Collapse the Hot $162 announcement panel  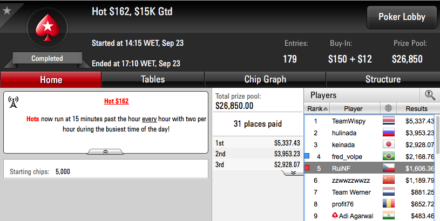click(x=105, y=152)
